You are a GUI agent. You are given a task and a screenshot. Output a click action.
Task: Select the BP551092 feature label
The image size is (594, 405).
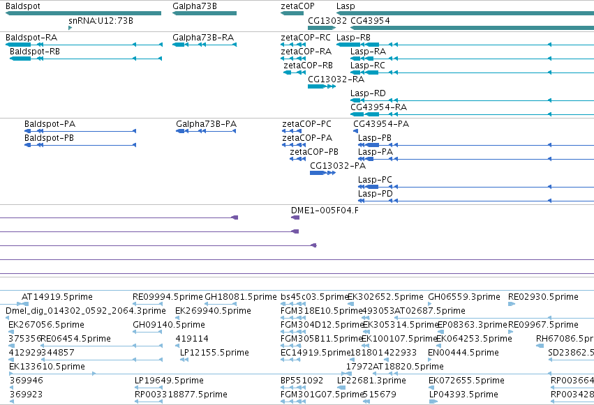pyautogui.click(x=302, y=381)
